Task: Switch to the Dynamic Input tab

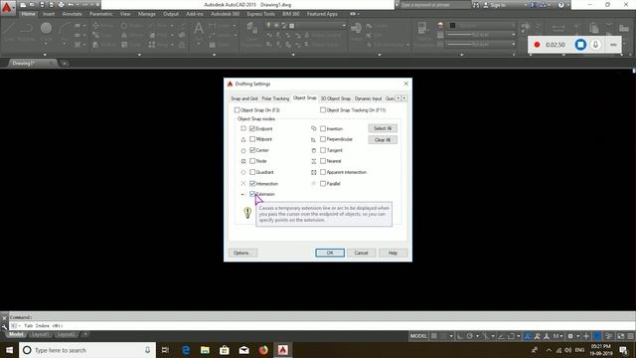Action: [368, 98]
